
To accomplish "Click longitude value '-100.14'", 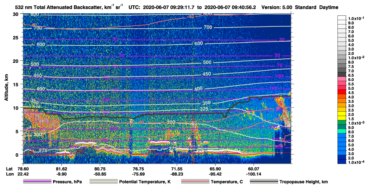I will click(254, 174).
